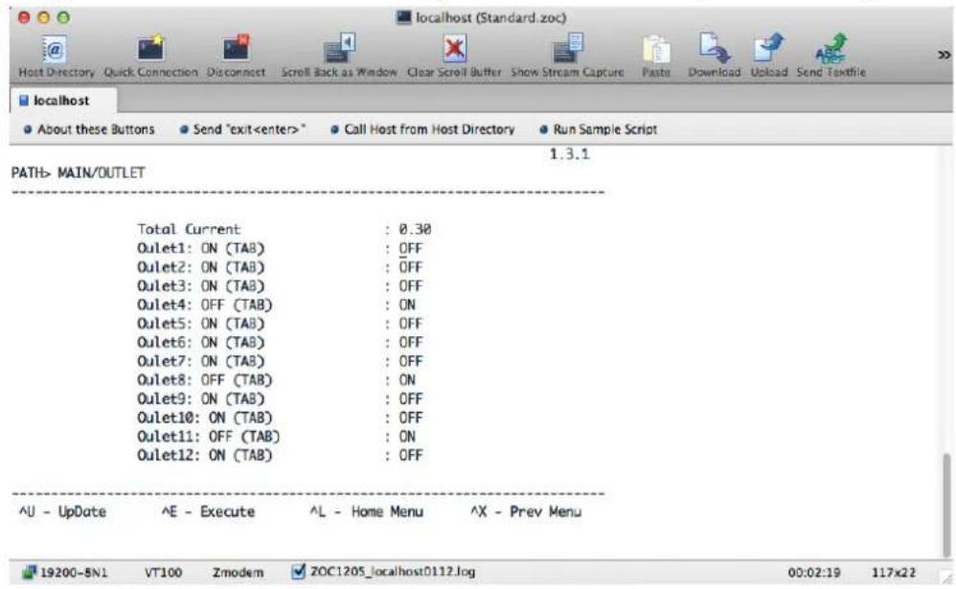This screenshot has height=589, width=956.
Task: Click Send "exit<enter>" button
Action: tap(242, 129)
